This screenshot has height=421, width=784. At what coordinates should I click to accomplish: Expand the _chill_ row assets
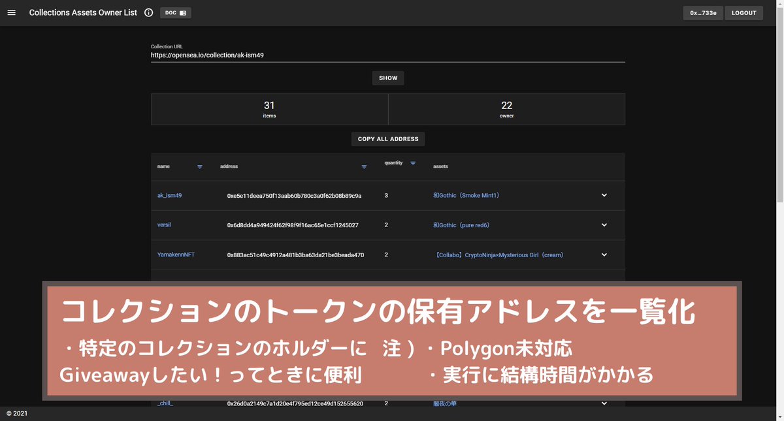pos(604,403)
